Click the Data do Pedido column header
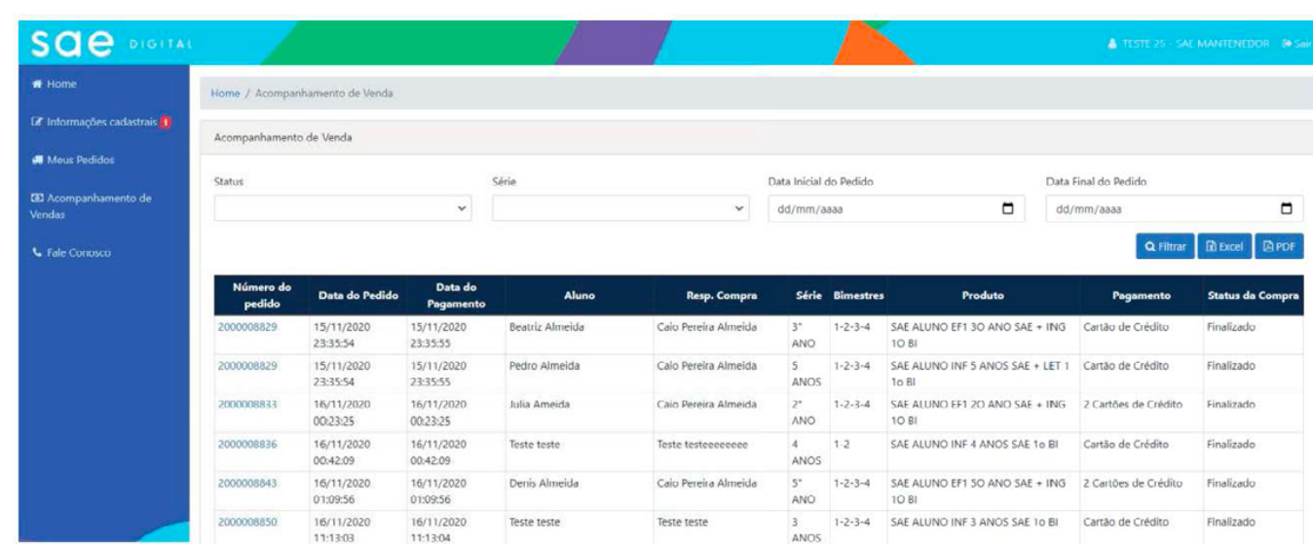The width and height of the screenshot is (1313, 547). point(358,295)
